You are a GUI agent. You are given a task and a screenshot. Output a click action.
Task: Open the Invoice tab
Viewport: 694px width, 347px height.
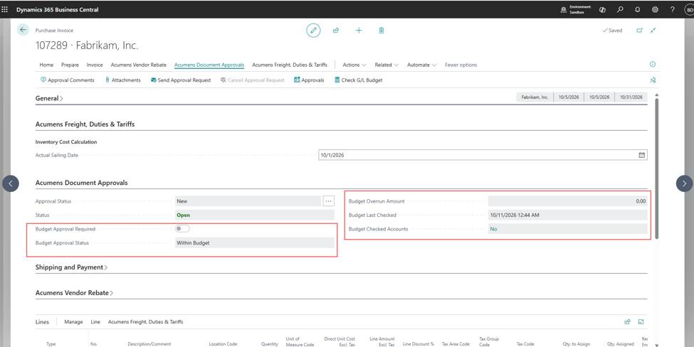click(x=94, y=65)
